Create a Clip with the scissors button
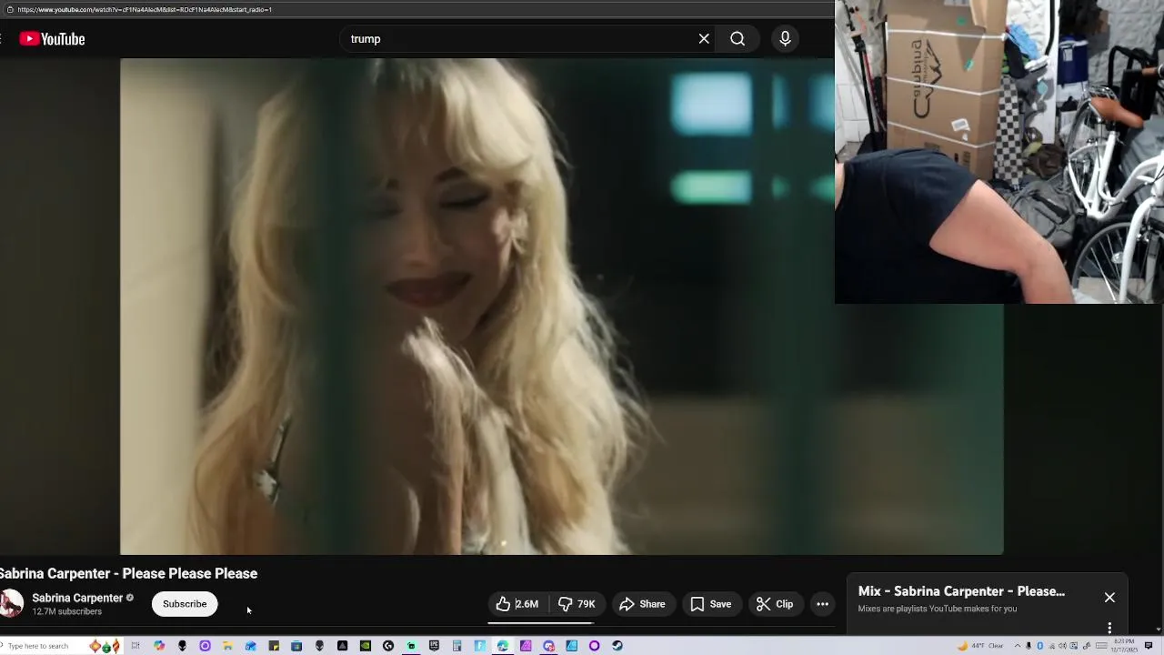The image size is (1164, 655). point(775,604)
